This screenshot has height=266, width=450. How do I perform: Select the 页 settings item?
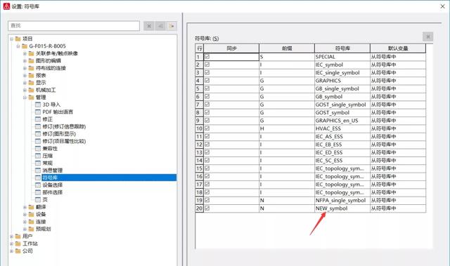[45, 199]
